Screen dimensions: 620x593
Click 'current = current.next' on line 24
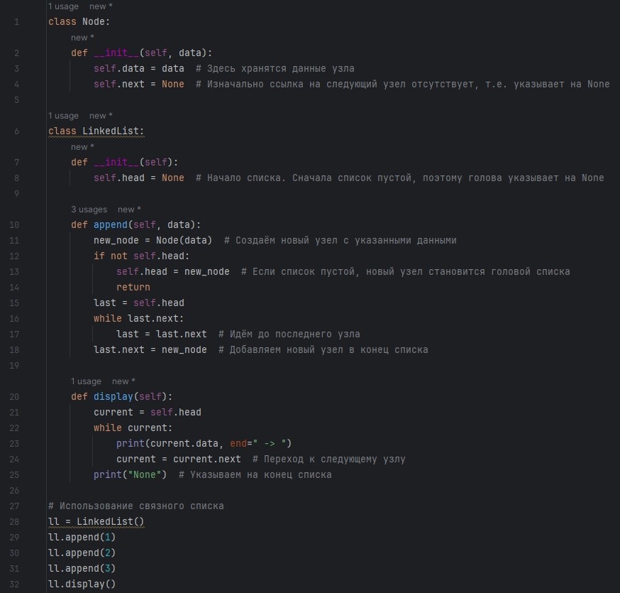click(x=178, y=459)
